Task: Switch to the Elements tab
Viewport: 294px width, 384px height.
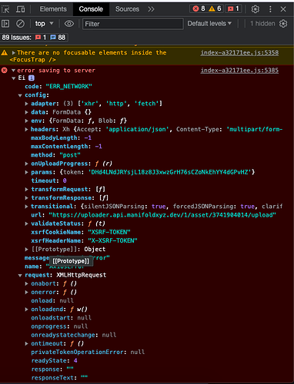Action: 53,9
